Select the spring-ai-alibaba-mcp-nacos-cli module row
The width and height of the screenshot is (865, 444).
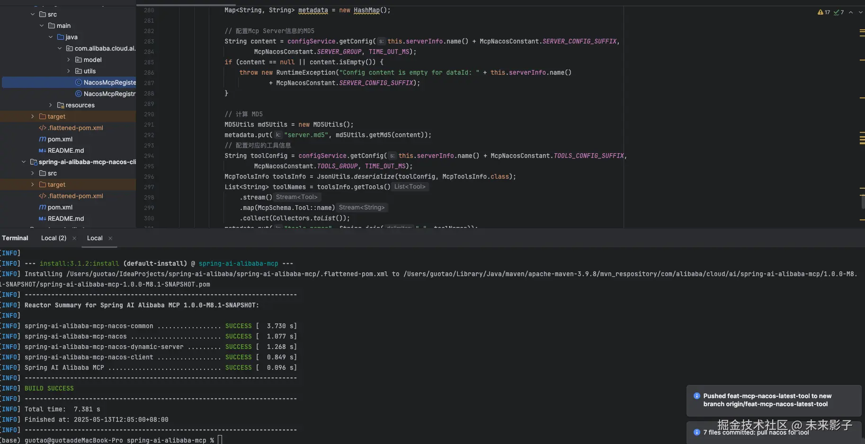pos(68,162)
